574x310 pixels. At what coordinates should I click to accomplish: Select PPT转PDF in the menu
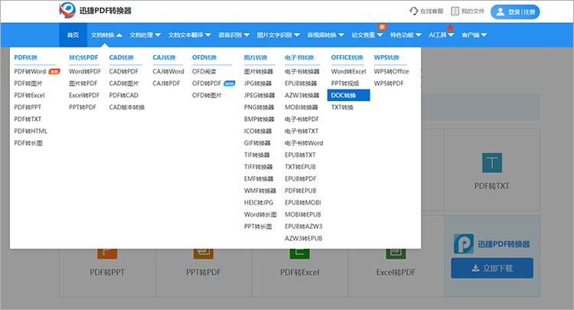click(83, 107)
